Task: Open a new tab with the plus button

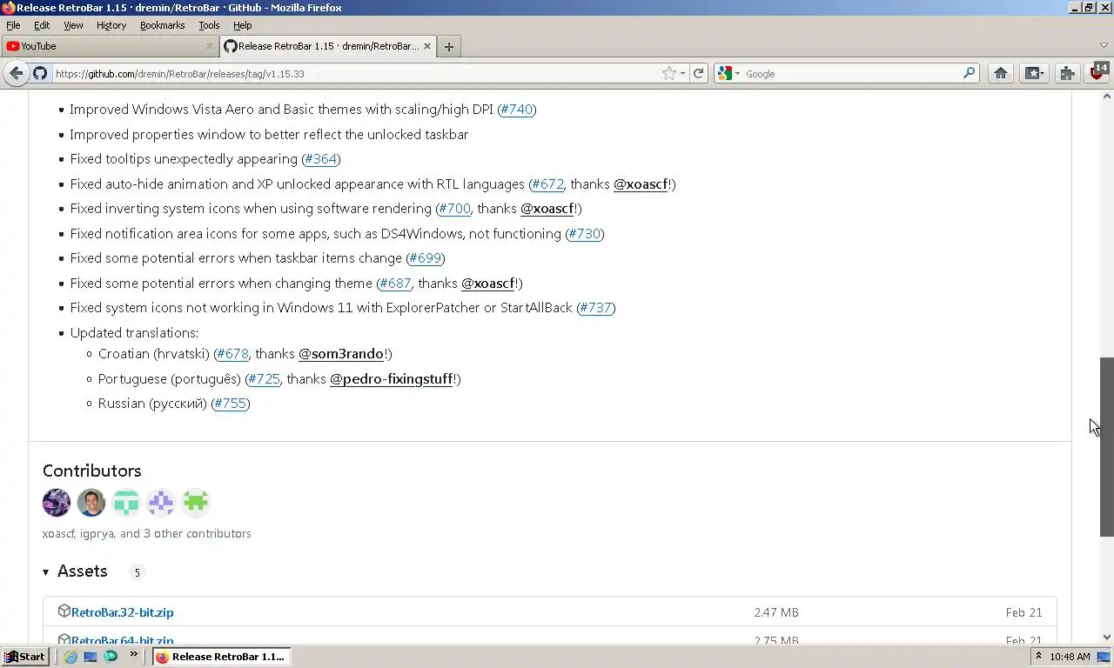Action: 448,47
